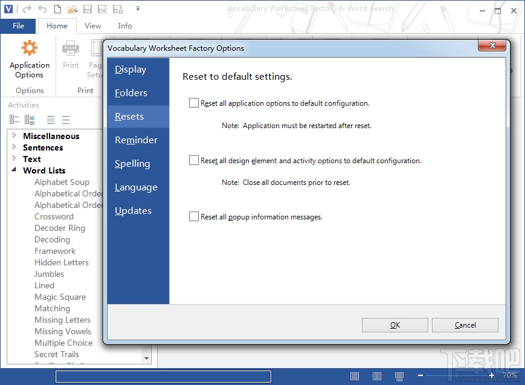Click the expand-all lines icon in Activities
Screen dimensions: 525x385
tap(51, 120)
